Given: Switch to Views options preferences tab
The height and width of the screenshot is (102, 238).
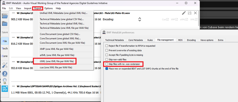Looking at the screenshot, I should click(x=207, y=40).
